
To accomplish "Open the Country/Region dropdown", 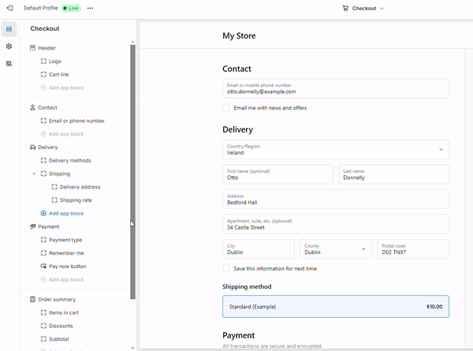I will (335, 150).
